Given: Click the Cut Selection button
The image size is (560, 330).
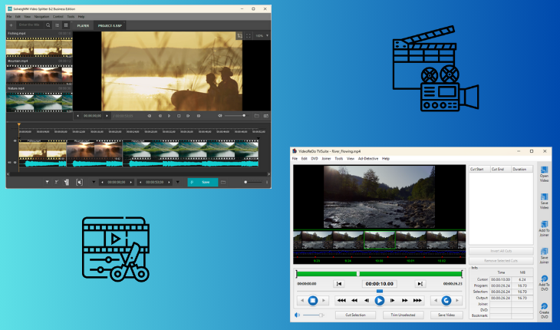Looking at the screenshot, I should (355, 315).
